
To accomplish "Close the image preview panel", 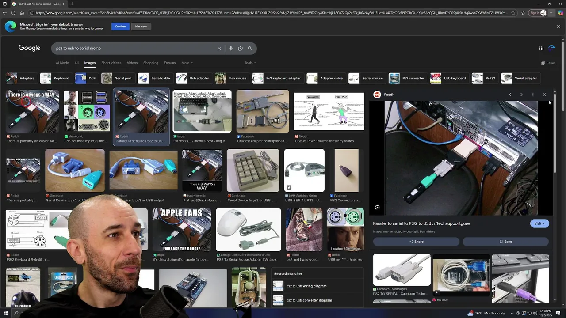I will [544, 95].
